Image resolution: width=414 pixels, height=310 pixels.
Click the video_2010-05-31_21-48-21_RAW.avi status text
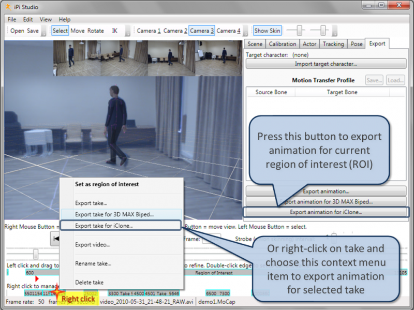click(x=147, y=302)
